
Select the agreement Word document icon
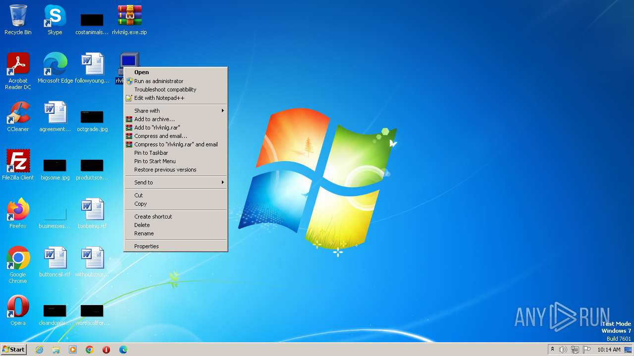55,117
